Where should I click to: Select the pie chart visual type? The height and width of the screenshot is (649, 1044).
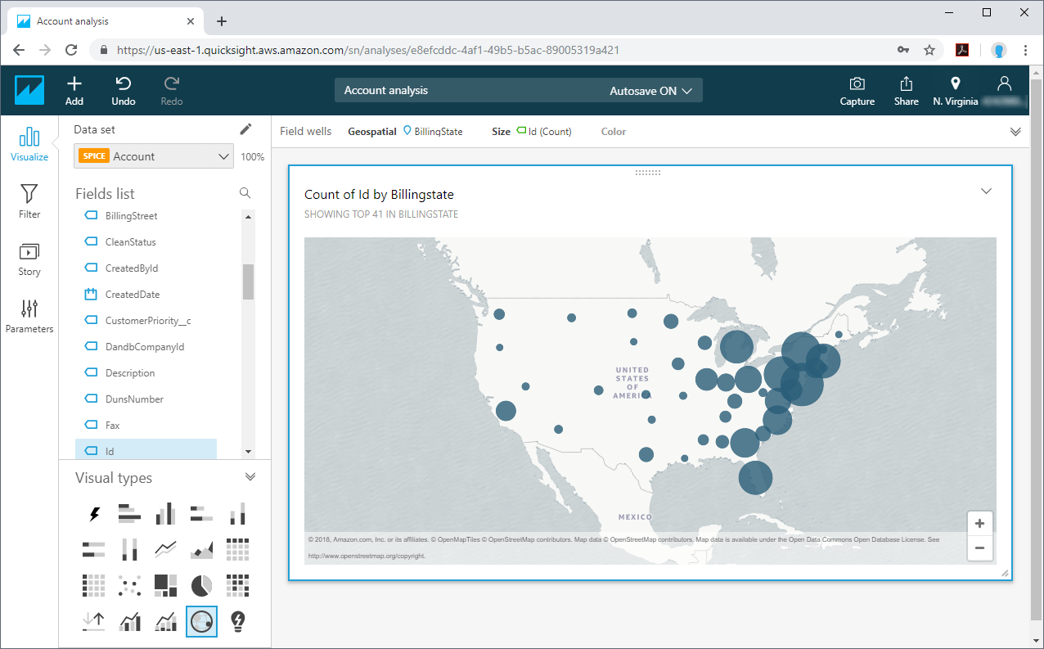pyautogui.click(x=201, y=585)
